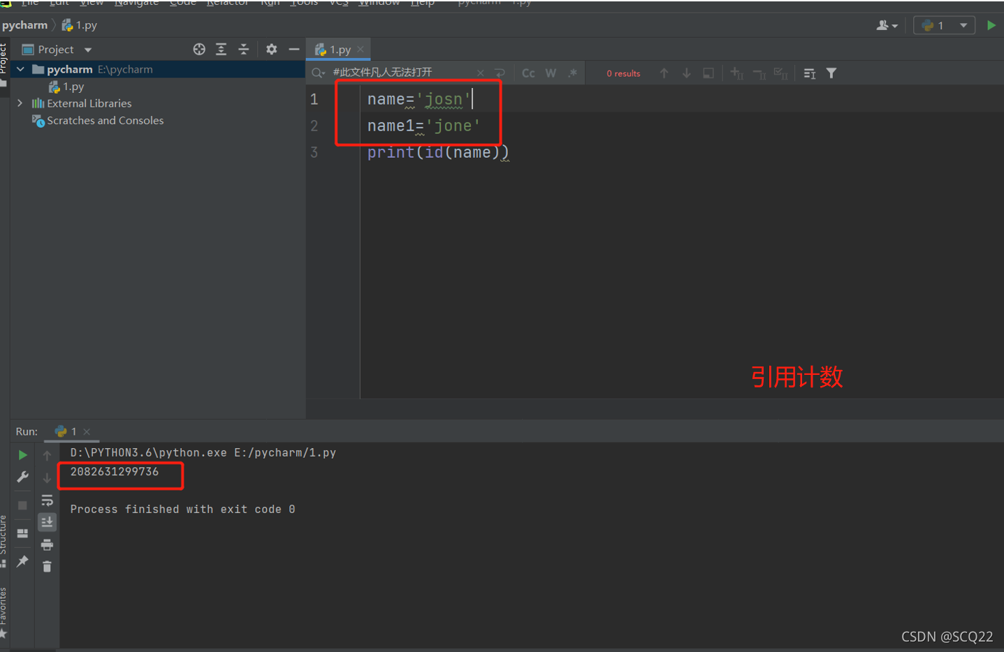Collapse the pycharm root folder
Screen dimensions: 1004x652
(x=20, y=69)
